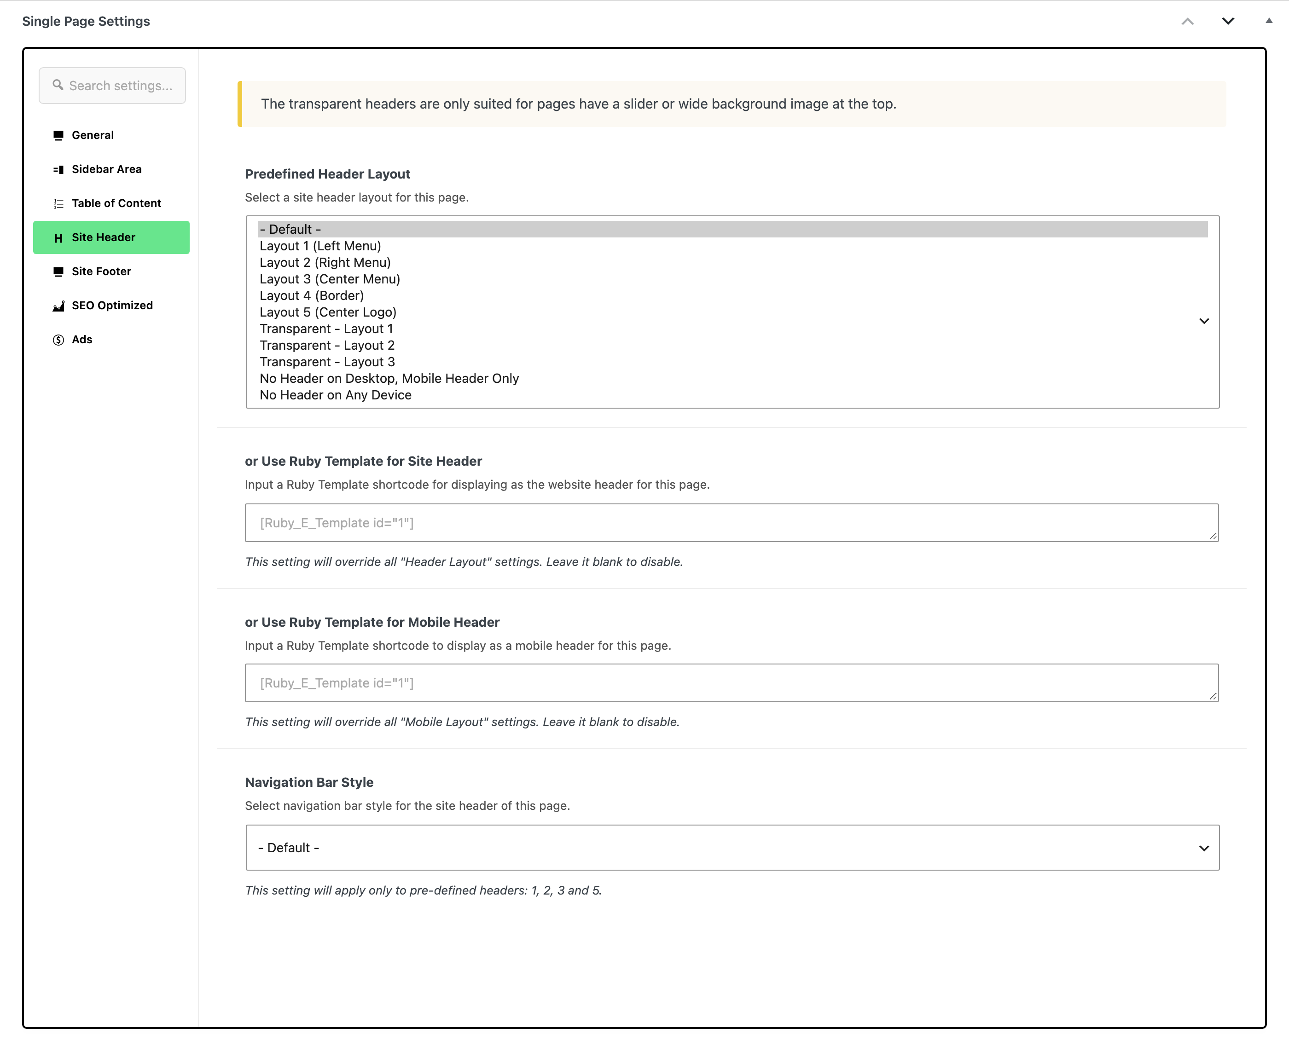Choose the - Default - header layout option

tap(732, 230)
